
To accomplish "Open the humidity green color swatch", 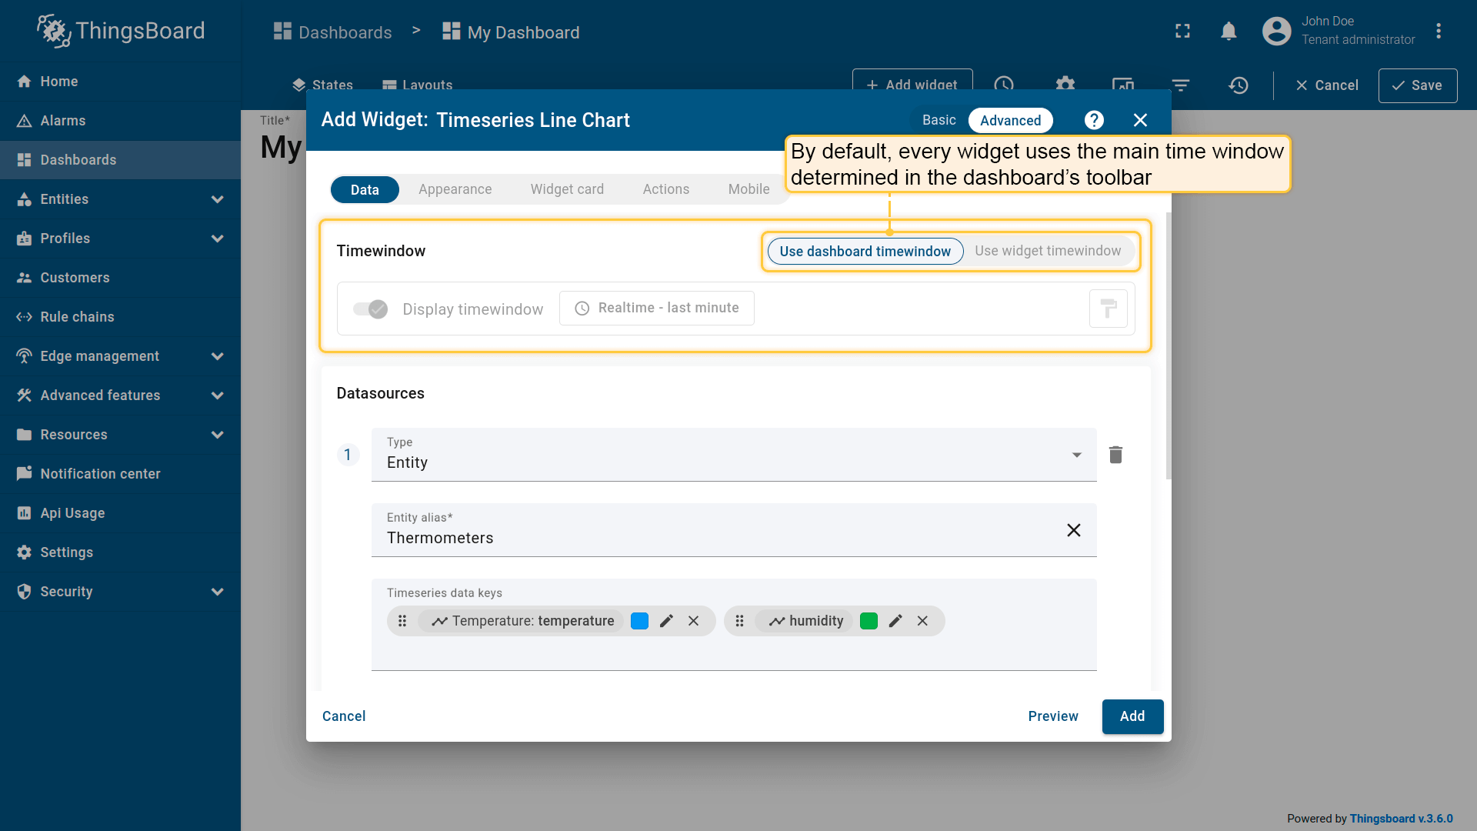I will [869, 621].
